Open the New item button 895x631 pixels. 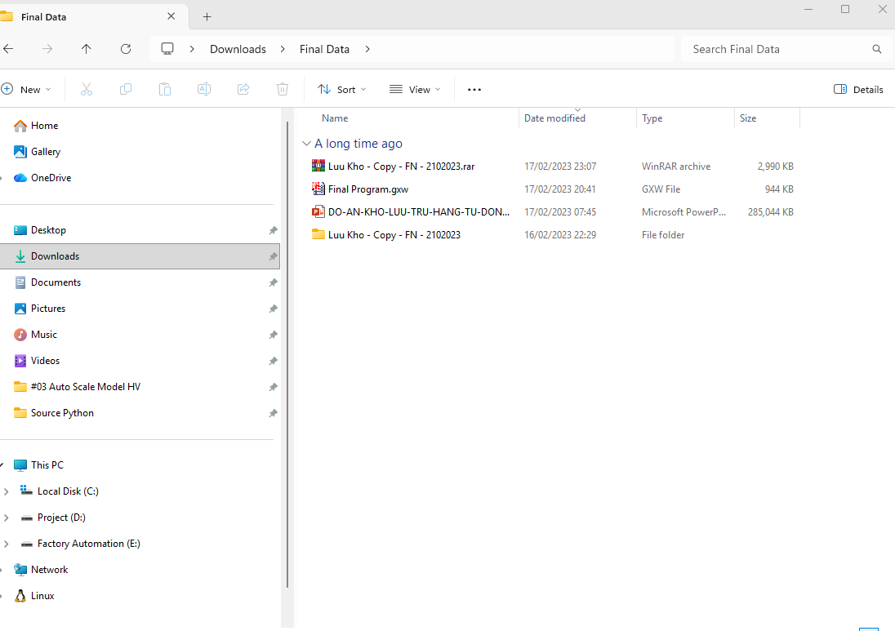pos(26,90)
